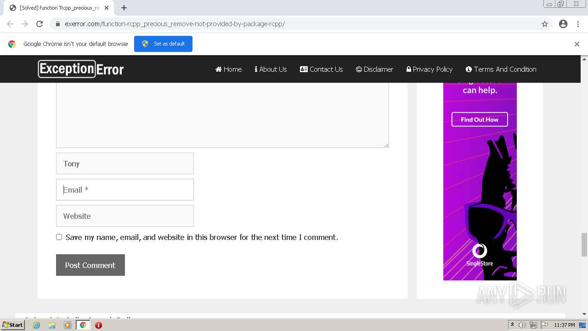This screenshot has width=588, height=331.
Task: Click scrollbar up arrow
Action: 584,59
